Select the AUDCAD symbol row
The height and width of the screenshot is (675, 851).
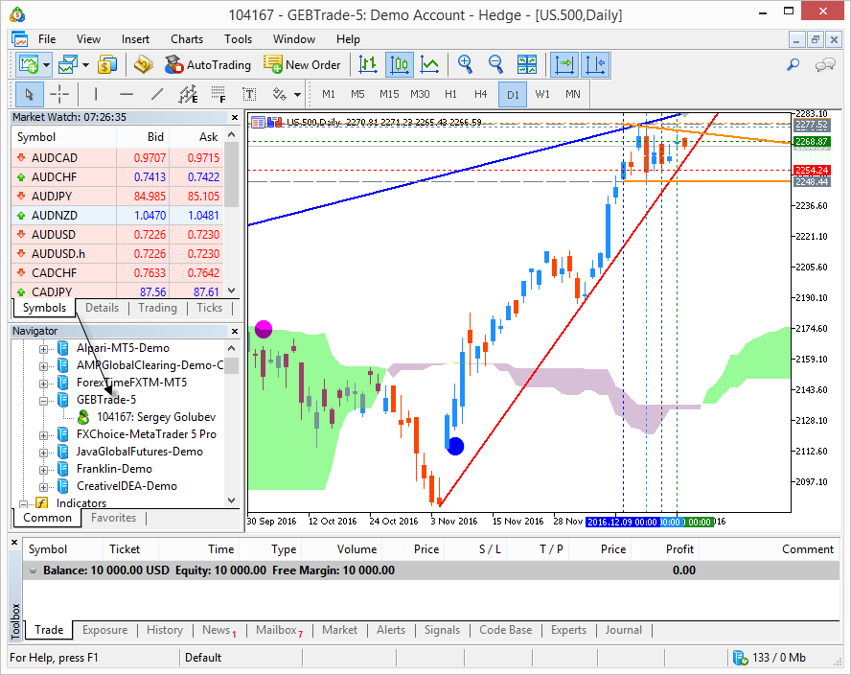[x=118, y=158]
